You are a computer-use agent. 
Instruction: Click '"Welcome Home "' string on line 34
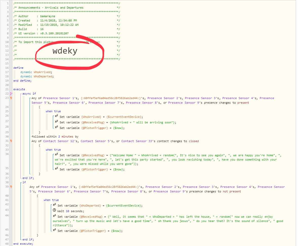point(124,155)
